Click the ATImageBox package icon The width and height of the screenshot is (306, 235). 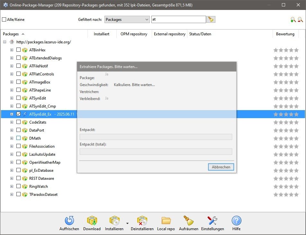(24, 82)
